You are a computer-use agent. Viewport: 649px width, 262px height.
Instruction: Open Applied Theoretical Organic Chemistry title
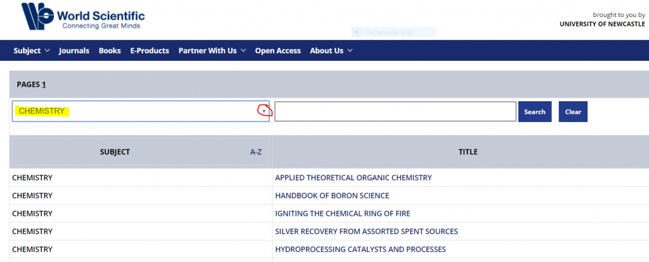(353, 178)
